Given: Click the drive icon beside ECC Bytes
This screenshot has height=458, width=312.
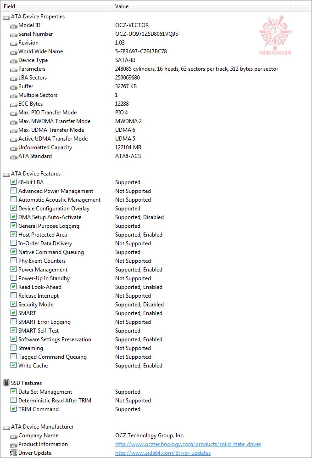Looking at the screenshot, I should (14, 105).
